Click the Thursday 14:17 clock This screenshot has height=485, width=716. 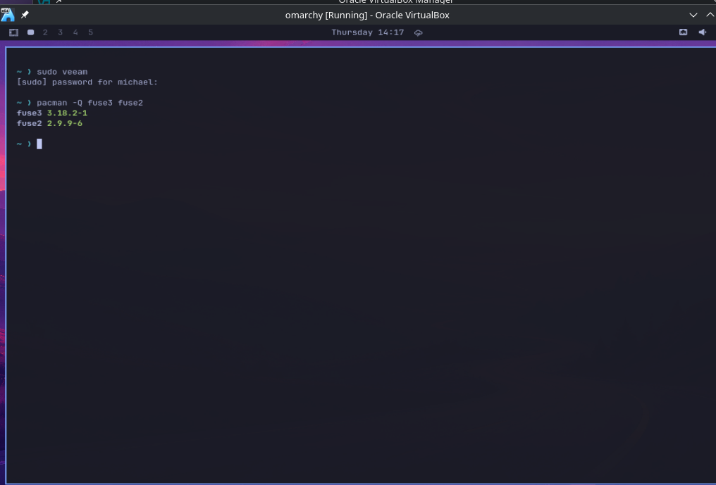tap(368, 32)
